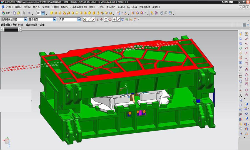Click the crosshair point tool in right toolbar
The image size is (250, 150).
coord(241,86)
